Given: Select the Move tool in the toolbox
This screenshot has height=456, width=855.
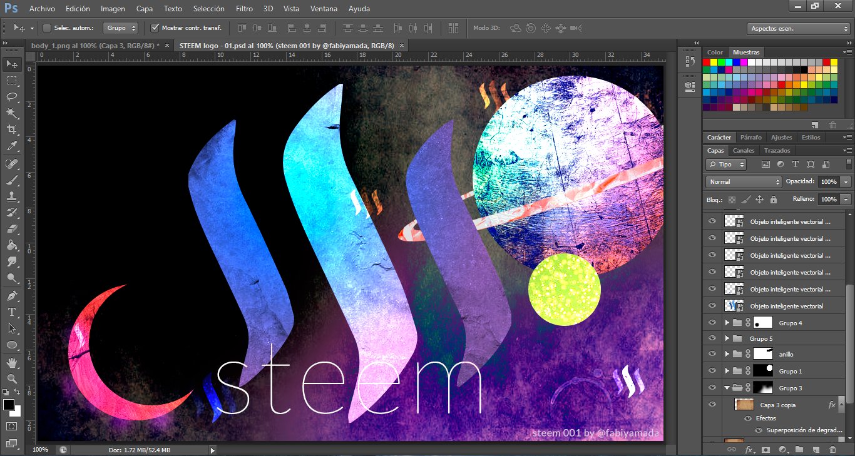Looking at the screenshot, I should tap(12, 64).
